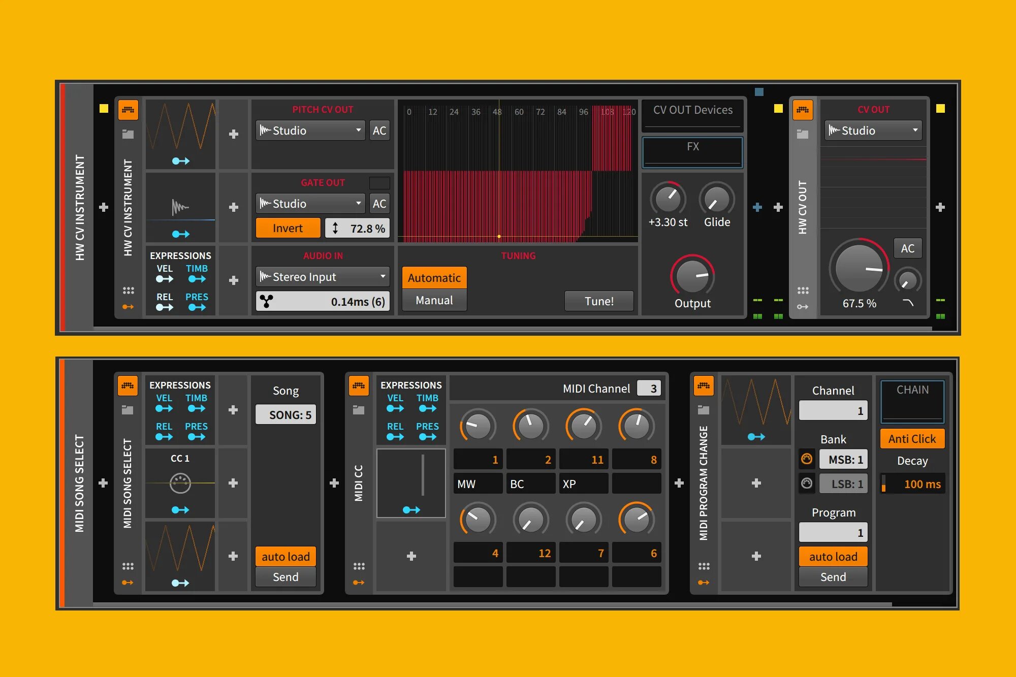Viewport: 1016px width, 677px height.
Task: Click the HW CV Instrument device power icon
Action: click(128, 110)
